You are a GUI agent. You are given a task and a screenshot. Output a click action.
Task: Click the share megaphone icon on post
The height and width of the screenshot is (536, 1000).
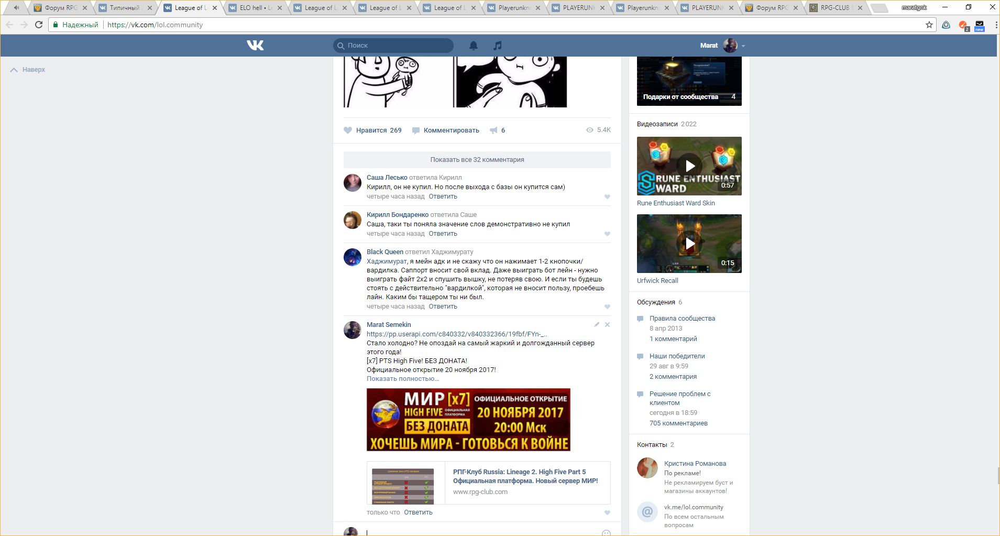point(493,130)
